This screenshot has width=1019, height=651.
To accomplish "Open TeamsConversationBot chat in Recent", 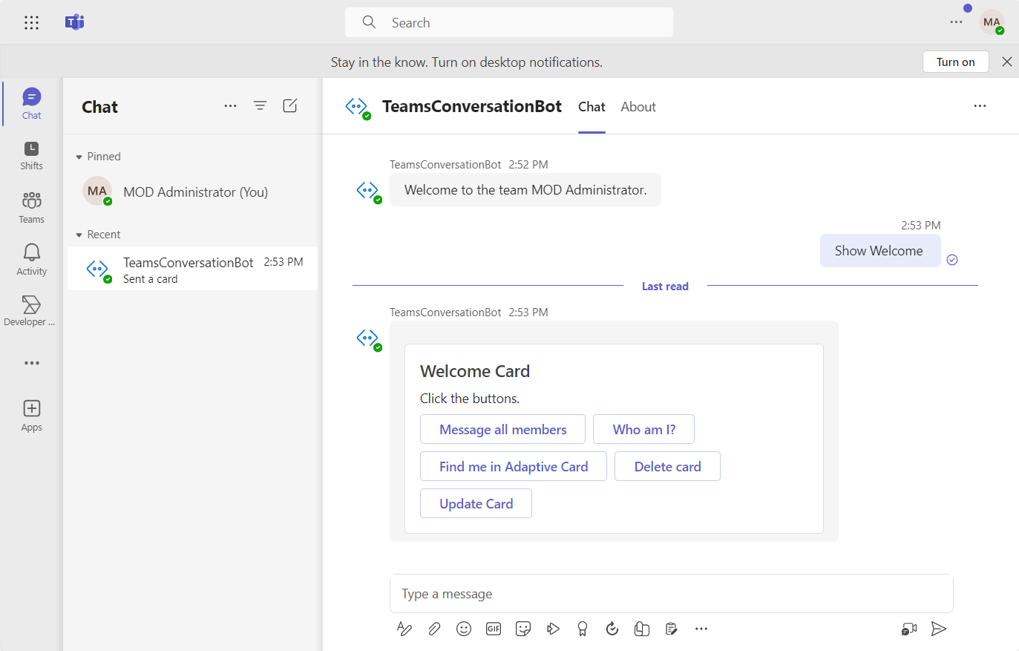I will [x=193, y=269].
